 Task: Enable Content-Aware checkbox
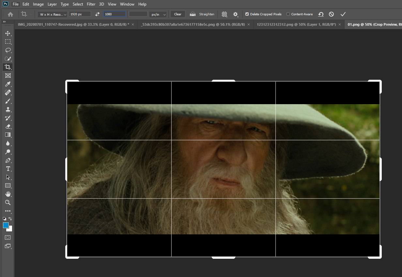[x=288, y=14]
